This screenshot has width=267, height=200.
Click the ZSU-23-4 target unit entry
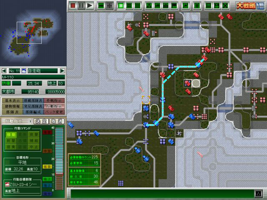[22, 184]
